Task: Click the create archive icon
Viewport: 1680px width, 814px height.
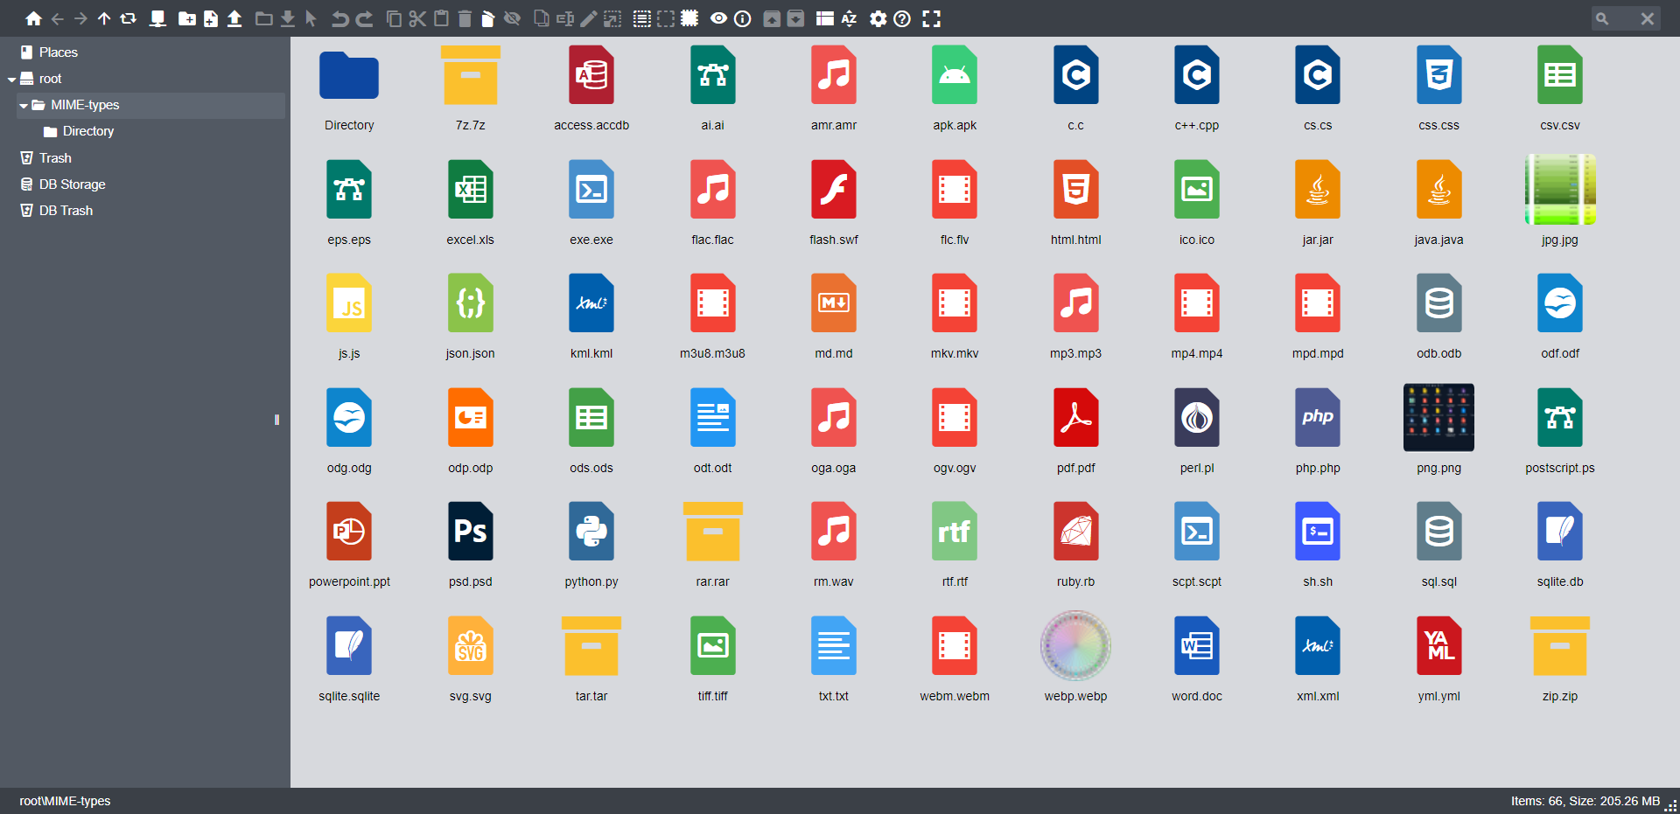Action: [x=795, y=18]
